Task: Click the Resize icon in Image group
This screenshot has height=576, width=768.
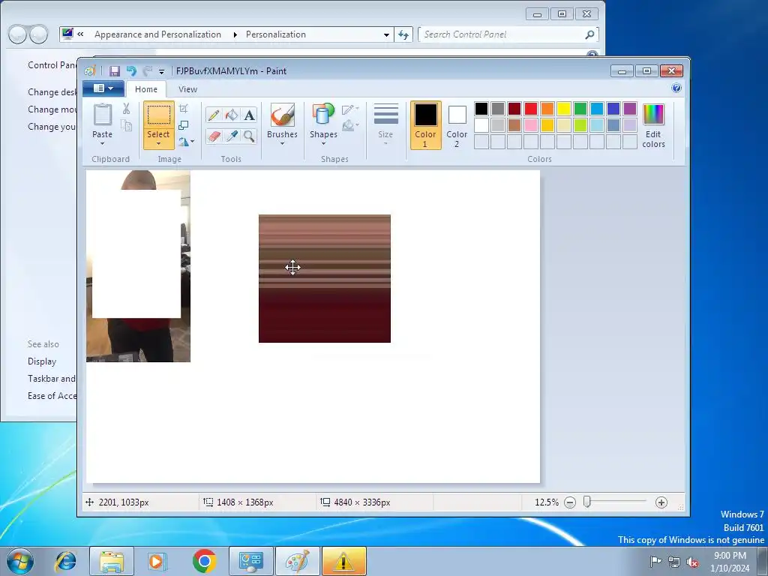Action: [x=184, y=125]
